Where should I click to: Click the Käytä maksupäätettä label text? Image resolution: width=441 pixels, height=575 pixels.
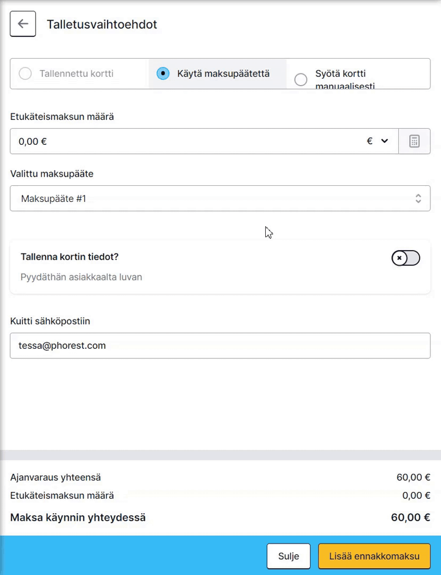click(224, 73)
